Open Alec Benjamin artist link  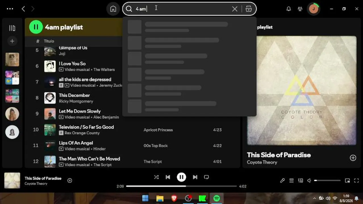coord(106,117)
